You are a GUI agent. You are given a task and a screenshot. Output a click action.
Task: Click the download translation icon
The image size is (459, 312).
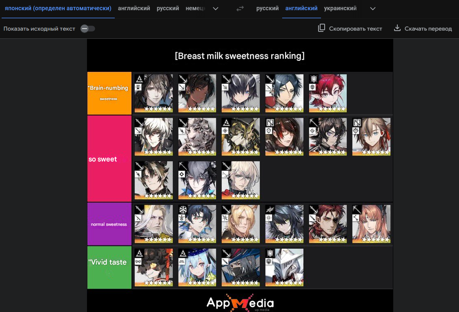point(397,28)
